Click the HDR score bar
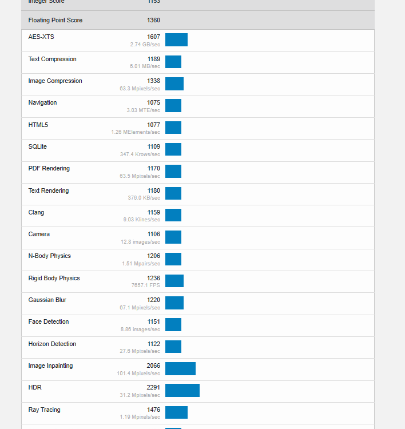 tap(182, 391)
